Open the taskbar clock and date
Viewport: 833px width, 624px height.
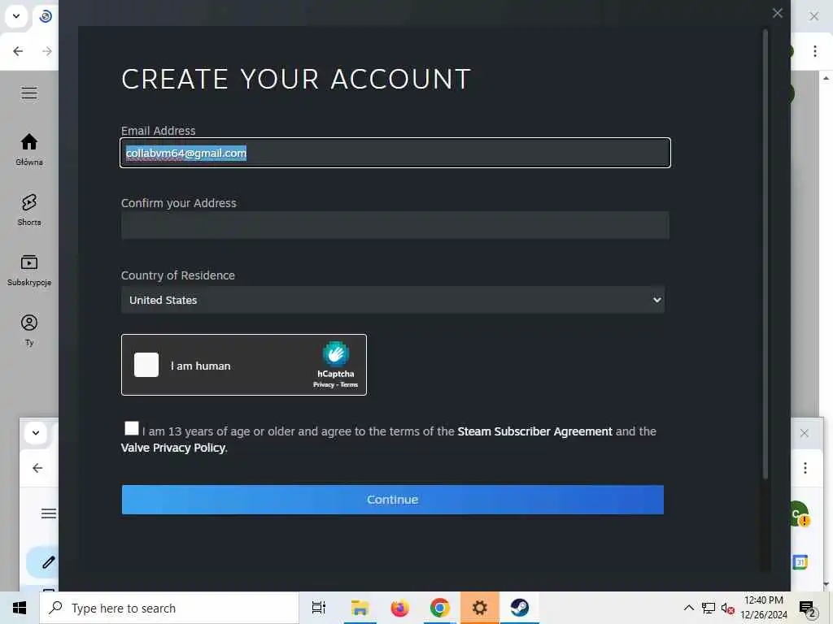(764, 608)
